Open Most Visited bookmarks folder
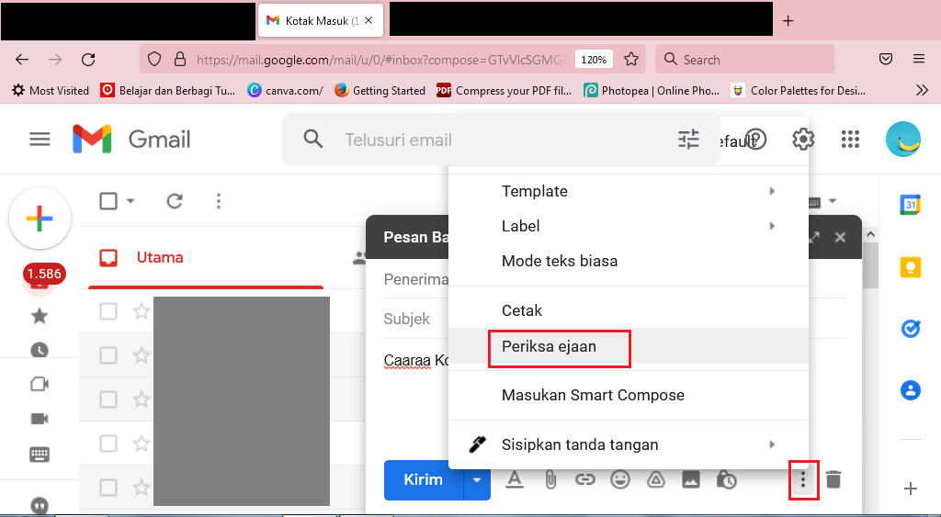 click(x=51, y=91)
